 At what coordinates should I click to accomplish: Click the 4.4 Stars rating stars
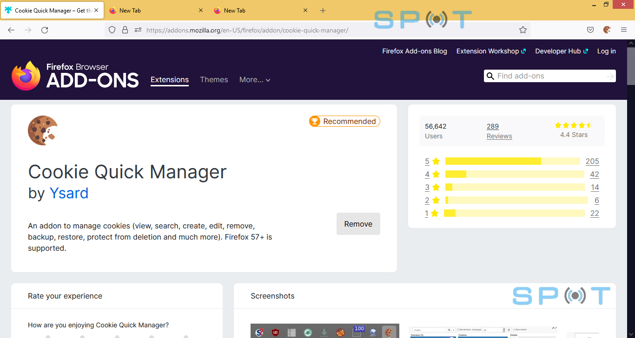point(574,125)
